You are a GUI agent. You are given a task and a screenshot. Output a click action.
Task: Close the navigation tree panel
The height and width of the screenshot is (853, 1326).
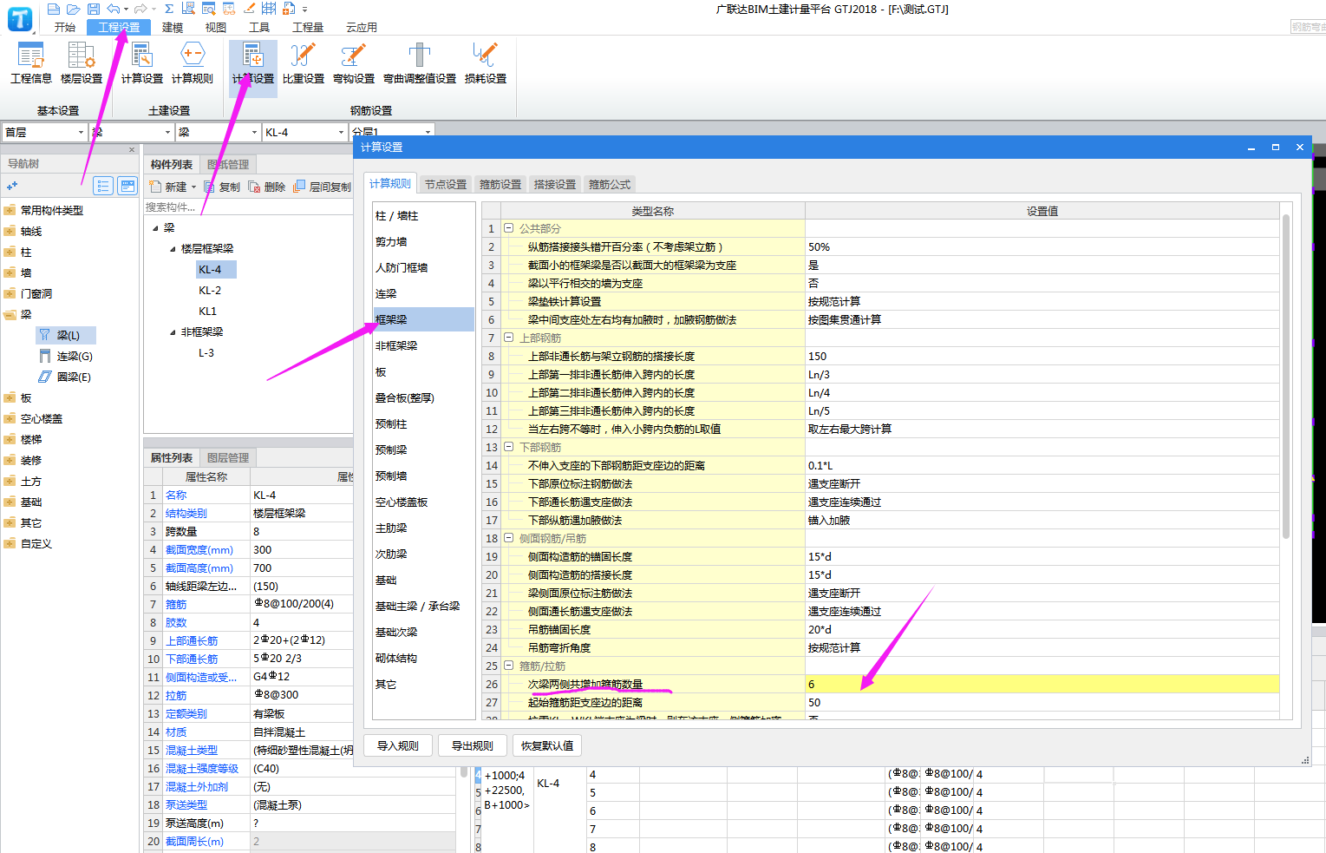click(x=132, y=150)
